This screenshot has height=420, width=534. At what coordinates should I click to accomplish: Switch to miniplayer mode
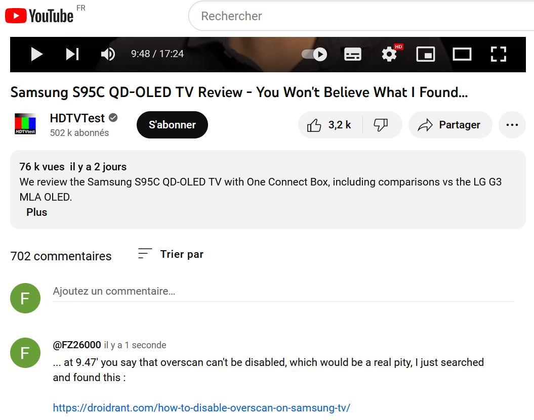click(x=425, y=54)
